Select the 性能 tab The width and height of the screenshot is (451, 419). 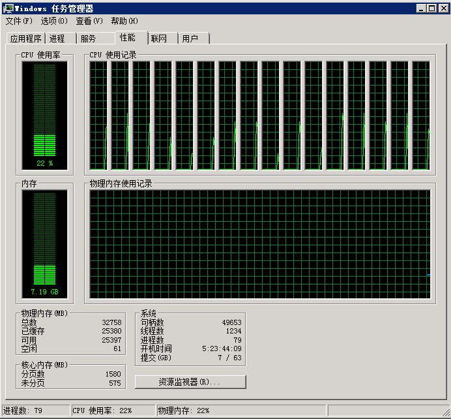(x=128, y=37)
